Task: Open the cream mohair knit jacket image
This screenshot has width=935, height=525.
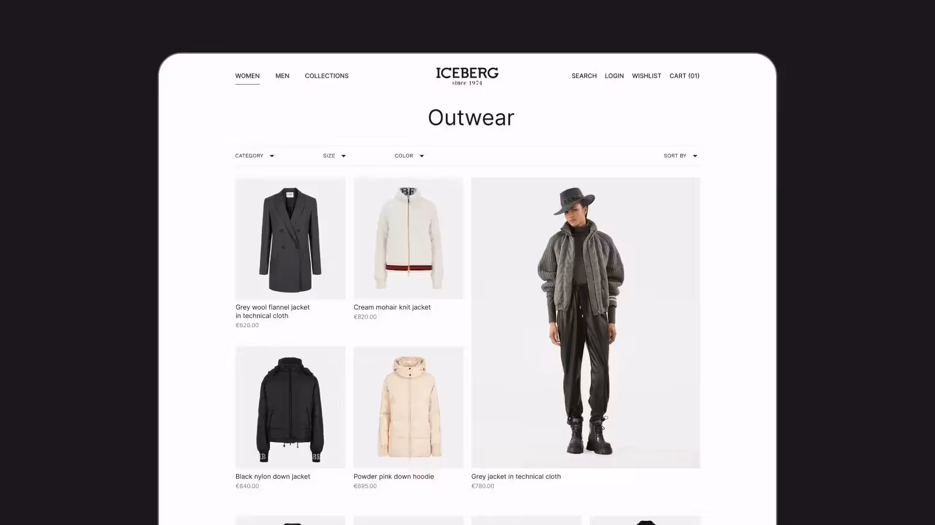Action: click(x=408, y=238)
